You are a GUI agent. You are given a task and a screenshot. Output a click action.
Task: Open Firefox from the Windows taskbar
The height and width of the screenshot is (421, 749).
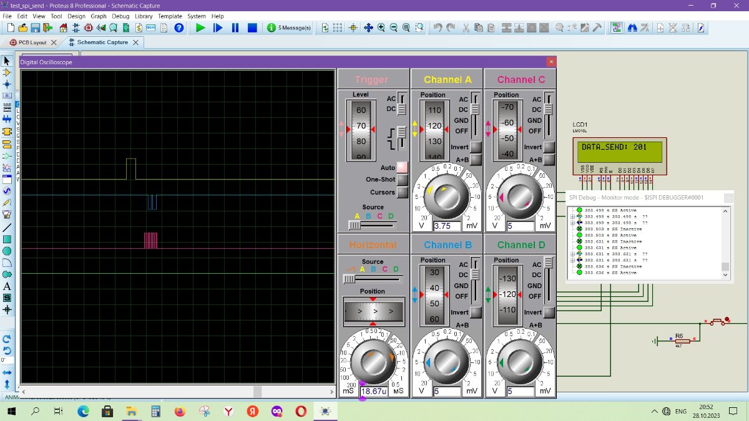pos(180,411)
